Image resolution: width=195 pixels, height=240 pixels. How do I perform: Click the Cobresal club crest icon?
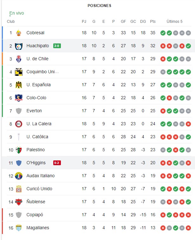pos(19,33)
